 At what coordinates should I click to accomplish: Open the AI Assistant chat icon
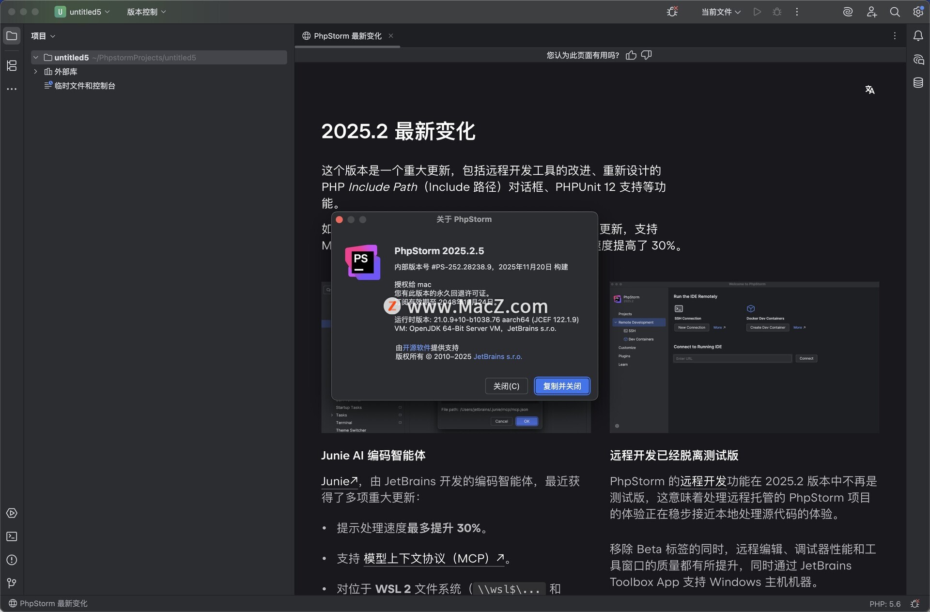918,60
